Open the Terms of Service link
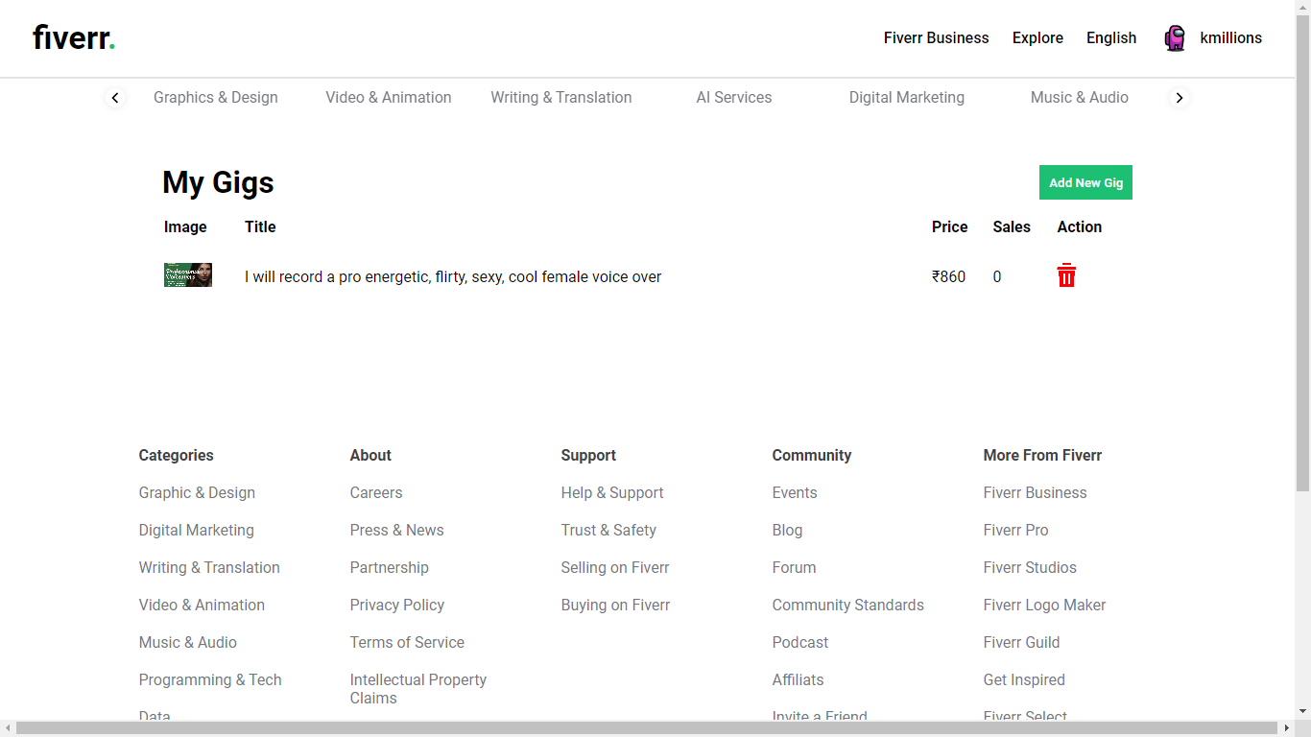Image resolution: width=1311 pixels, height=737 pixels. tap(407, 642)
